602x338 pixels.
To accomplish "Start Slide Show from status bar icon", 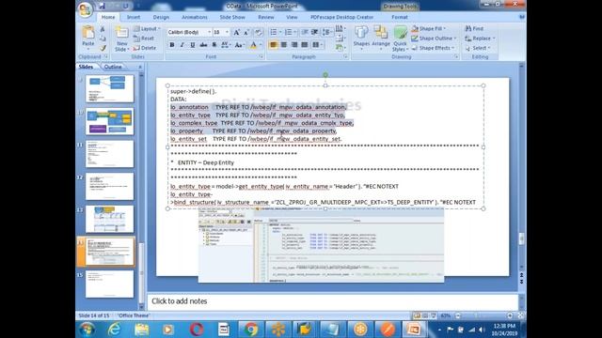I will (434, 315).
